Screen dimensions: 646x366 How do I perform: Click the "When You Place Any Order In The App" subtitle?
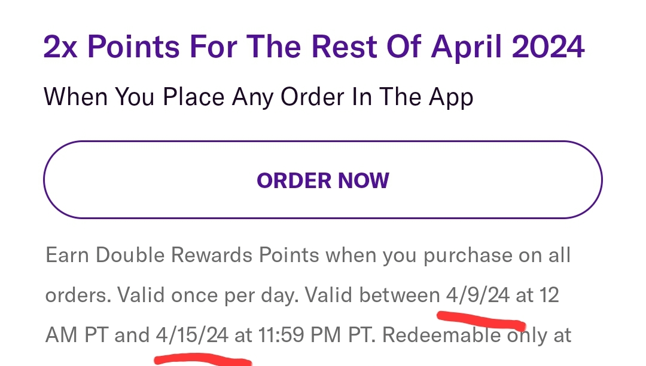[x=258, y=97]
